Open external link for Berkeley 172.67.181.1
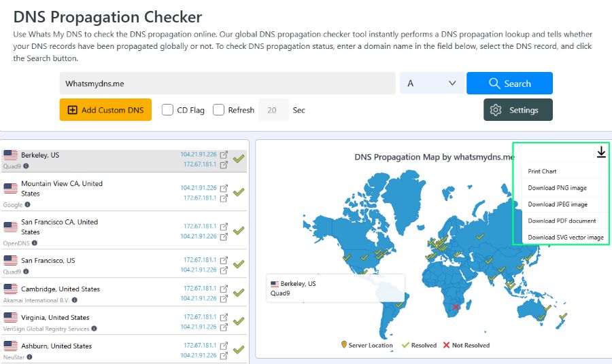 click(224, 164)
